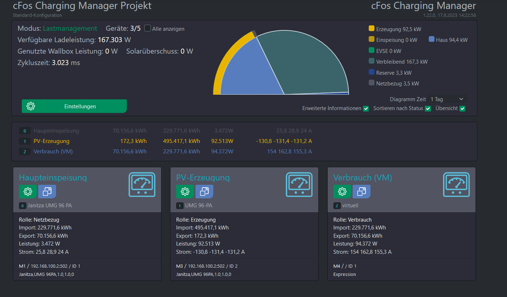The width and height of the screenshot is (507, 297).
Task: Click Strom: 154 162,8 155,3 A in Verbrauch card
Action: tap(362, 252)
